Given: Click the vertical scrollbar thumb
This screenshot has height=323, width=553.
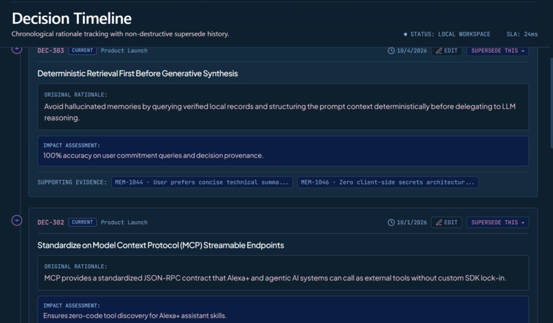Looking at the screenshot, I should [x=551, y=103].
